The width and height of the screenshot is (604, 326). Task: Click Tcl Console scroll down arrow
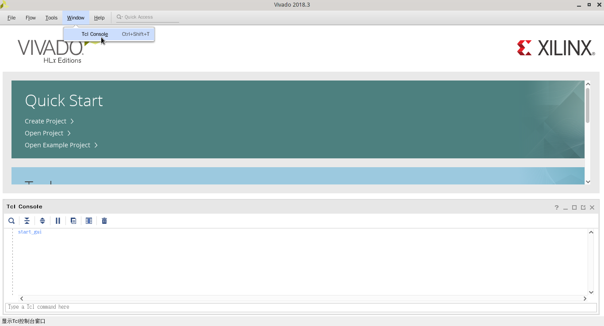[x=591, y=292]
